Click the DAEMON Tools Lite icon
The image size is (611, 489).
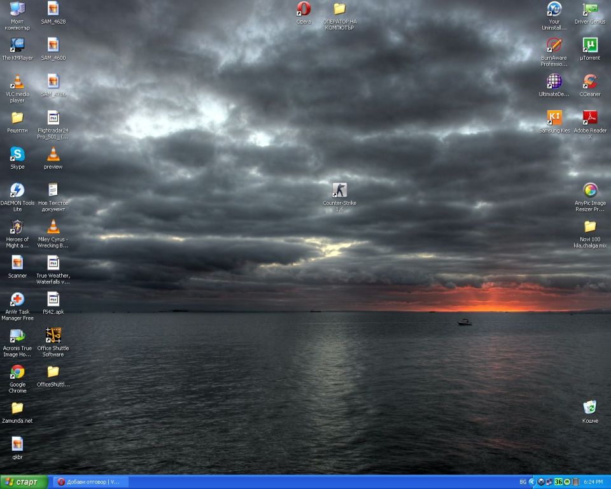pyautogui.click(x=17, y=190)
